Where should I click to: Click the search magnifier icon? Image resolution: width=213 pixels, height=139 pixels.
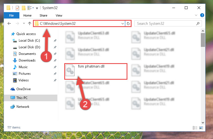tap(198, 23)
